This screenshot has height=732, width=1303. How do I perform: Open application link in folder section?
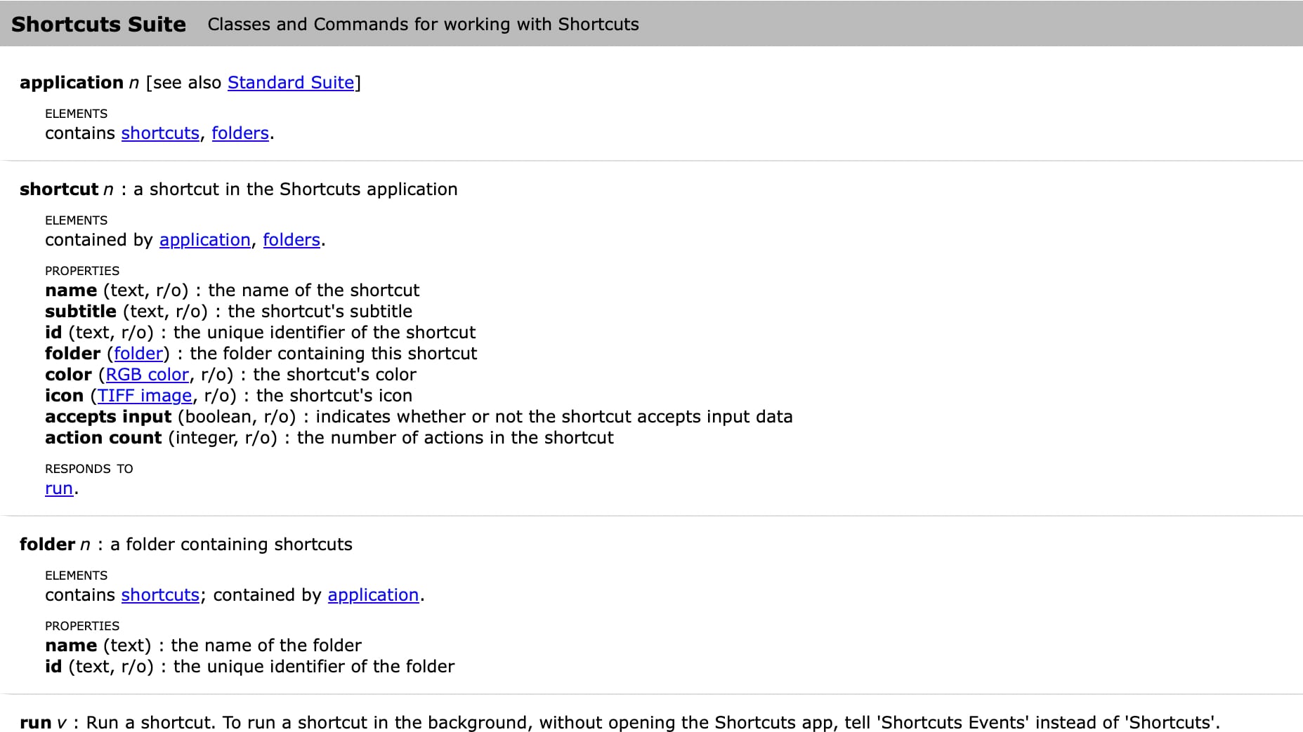click(x=373, y=595)
